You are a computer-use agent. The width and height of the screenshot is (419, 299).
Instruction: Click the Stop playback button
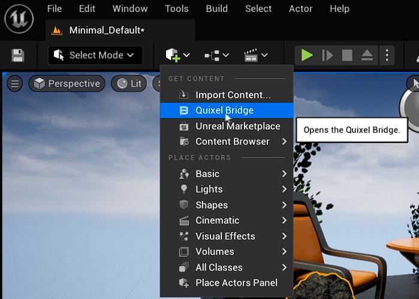click(347, 56)
